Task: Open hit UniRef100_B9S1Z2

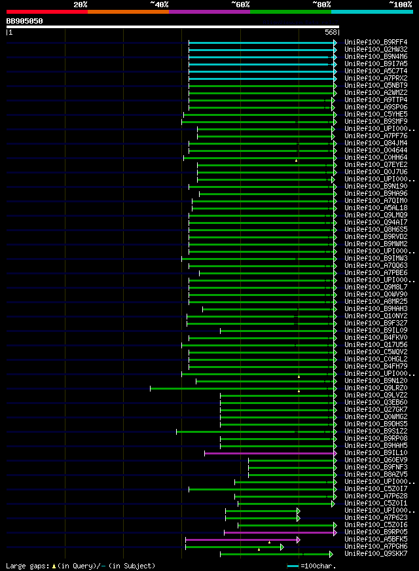Action: pos(376,431)
